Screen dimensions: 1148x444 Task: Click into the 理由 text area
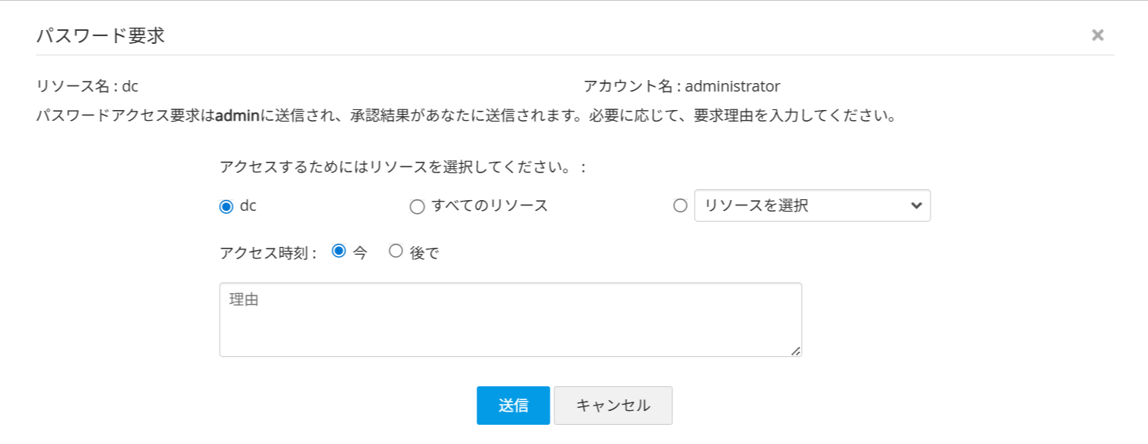click(x=510, y=319)
